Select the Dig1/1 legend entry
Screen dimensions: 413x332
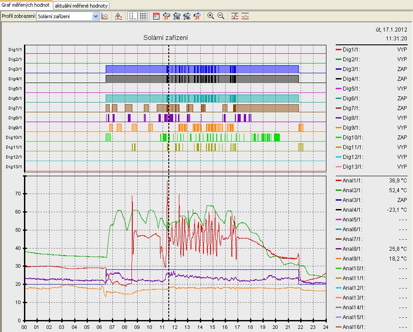[371, 50]
